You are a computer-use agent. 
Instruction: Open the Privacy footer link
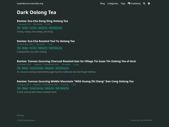(20, 115)
